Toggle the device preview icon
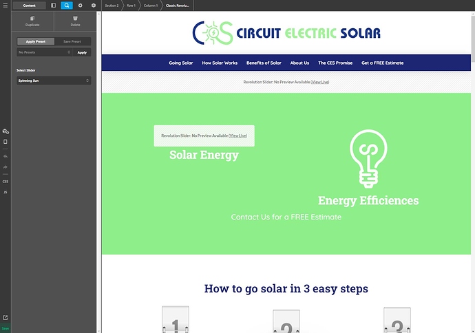This screenshot has height=333, width=475. pyautogui.click(x=5, y=142)
